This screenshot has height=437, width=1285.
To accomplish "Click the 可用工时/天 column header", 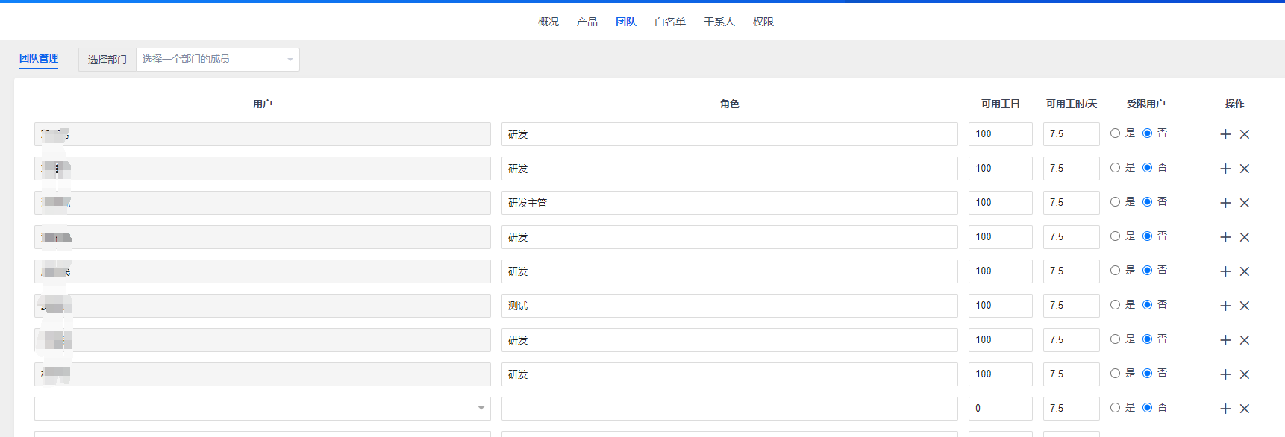I will point(1072,104).
